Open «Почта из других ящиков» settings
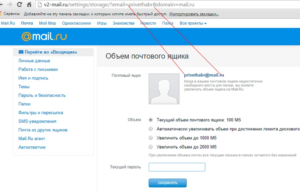This screenshot has height=192, width=300. [x=43, y=130]
